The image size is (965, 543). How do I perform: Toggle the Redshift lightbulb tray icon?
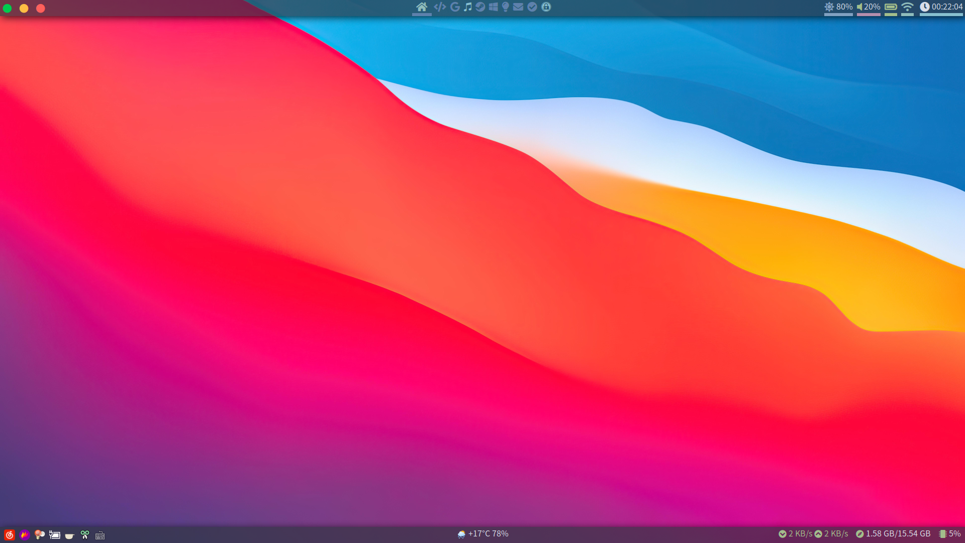coord(39,535)
